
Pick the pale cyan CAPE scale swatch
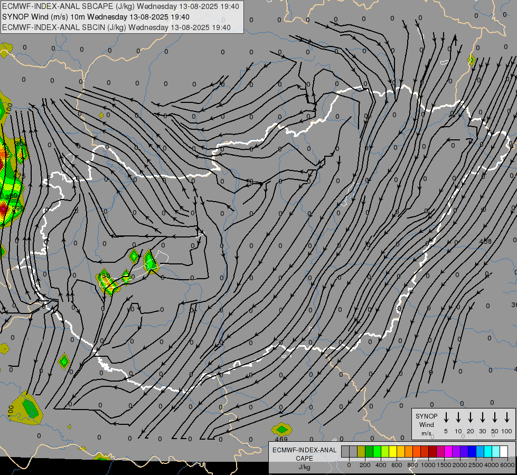click(x=495, y=452)
